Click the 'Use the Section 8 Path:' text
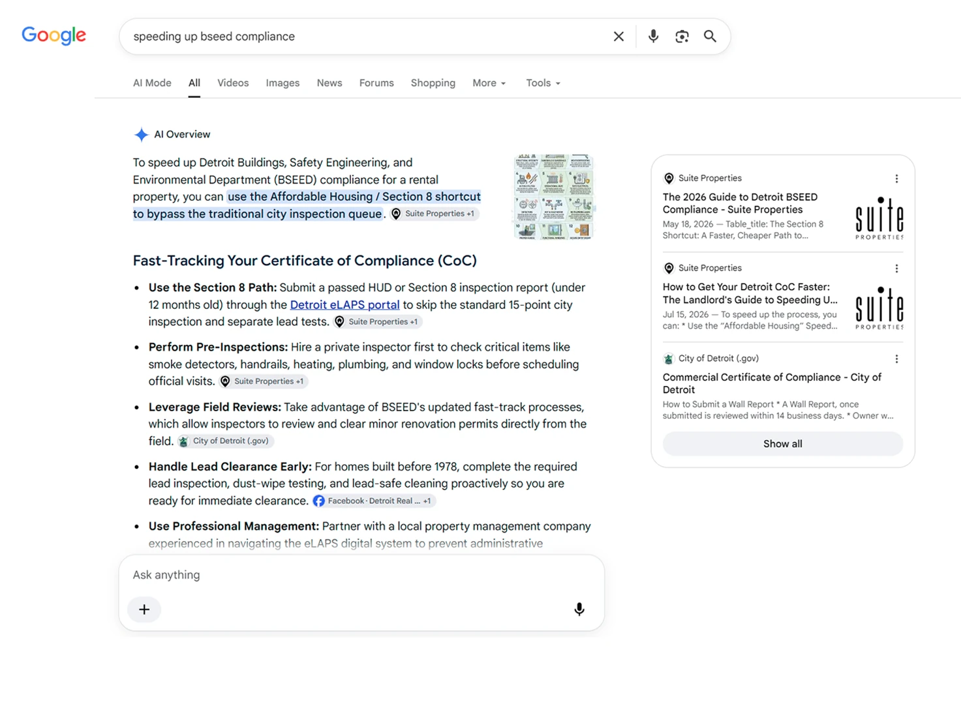Image resolution: width=961 pixels, height=717 pixels. coord(213,287)
